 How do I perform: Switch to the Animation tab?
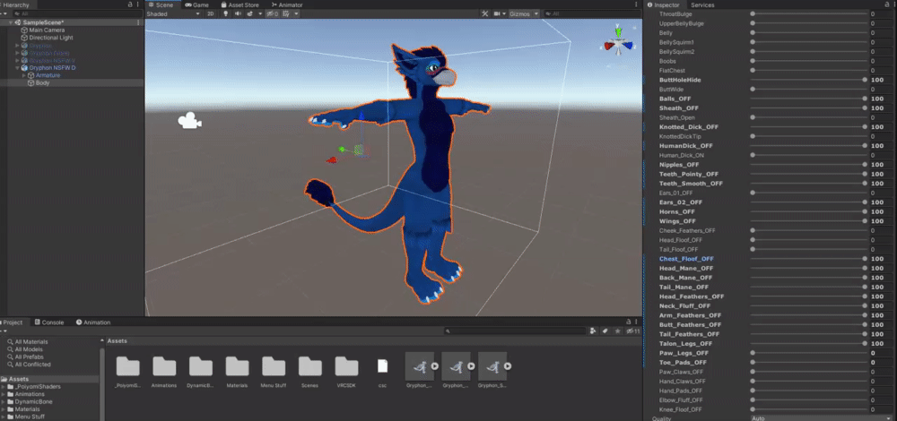click(x=93, y=322)
